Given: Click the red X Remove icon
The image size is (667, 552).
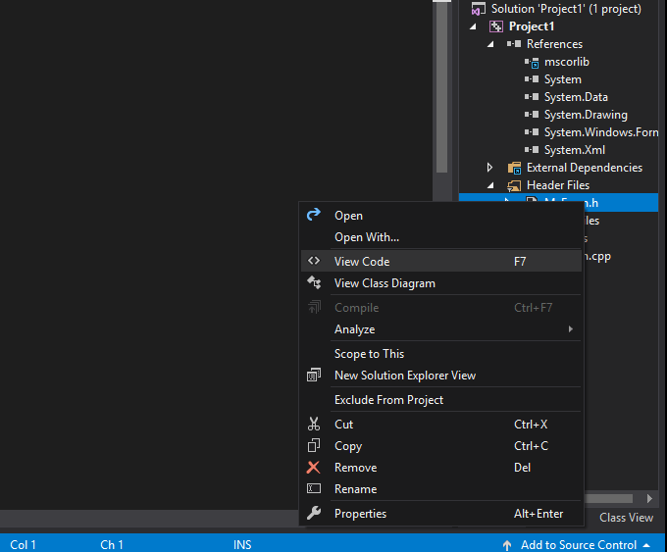Looking at the screenshot, I should (314, 467).
